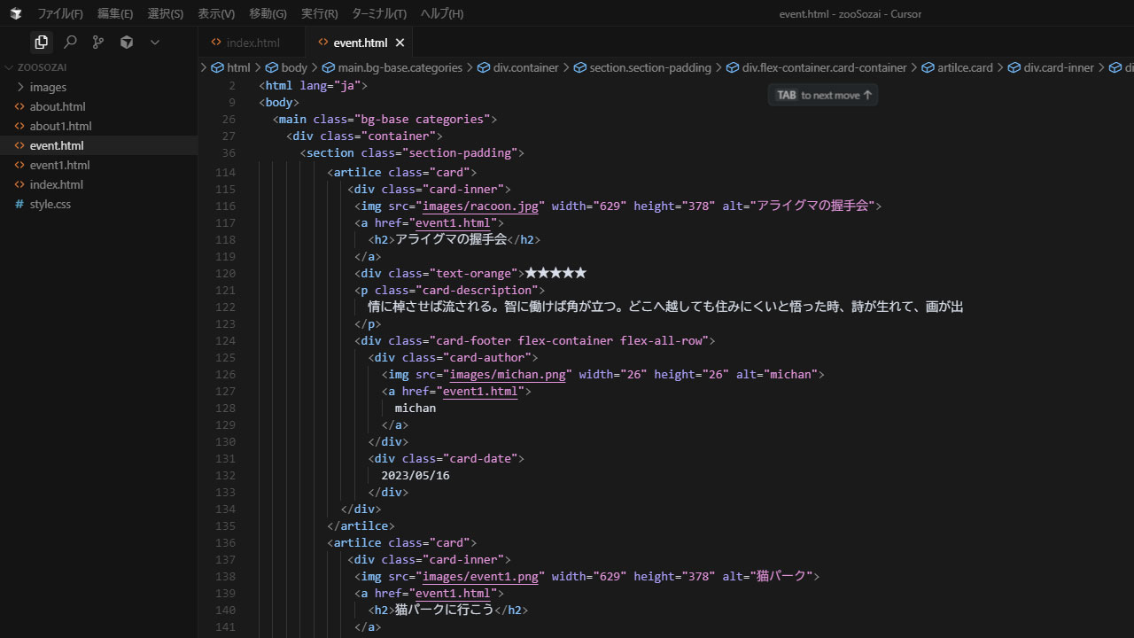Expand more activity bar views chevron

(x=155, y=42)
